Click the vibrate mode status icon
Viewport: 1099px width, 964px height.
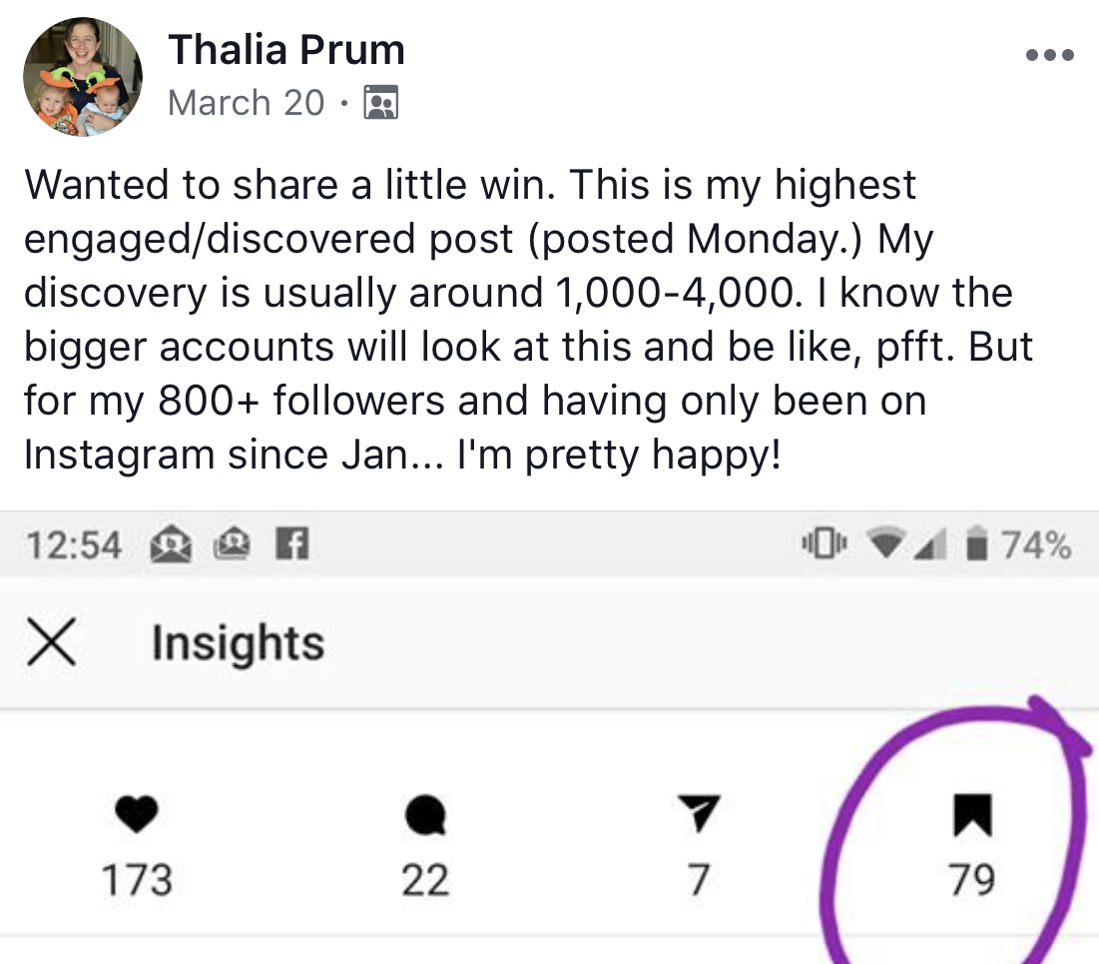pyautogui.click(x=824, y=543)
